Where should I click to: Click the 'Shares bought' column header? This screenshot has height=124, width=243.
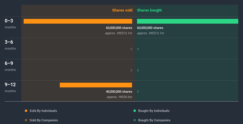pyautogui.click(x=149, y=10)
